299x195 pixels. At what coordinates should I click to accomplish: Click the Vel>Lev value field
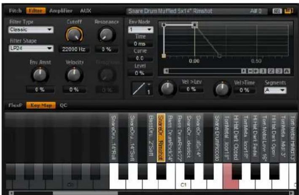pos(191,89)
